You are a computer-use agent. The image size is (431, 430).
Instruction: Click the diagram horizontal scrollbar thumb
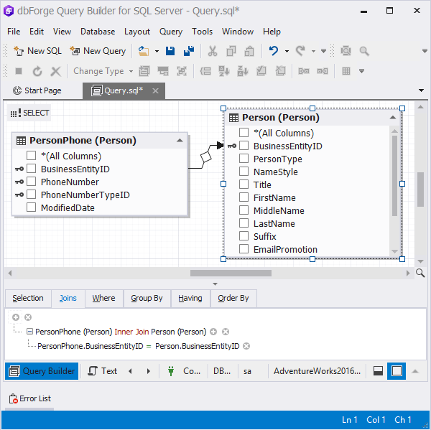[x=231, y=273]
